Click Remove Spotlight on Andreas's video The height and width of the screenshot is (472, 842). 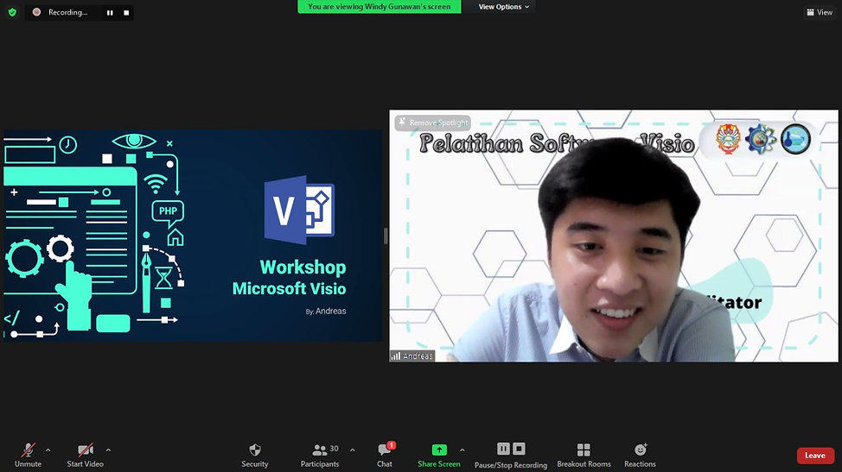point(433,123)
